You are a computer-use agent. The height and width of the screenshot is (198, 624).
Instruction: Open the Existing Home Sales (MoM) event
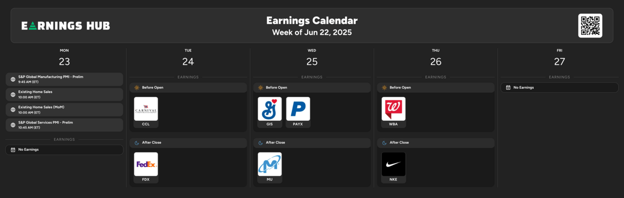[64, 110]
